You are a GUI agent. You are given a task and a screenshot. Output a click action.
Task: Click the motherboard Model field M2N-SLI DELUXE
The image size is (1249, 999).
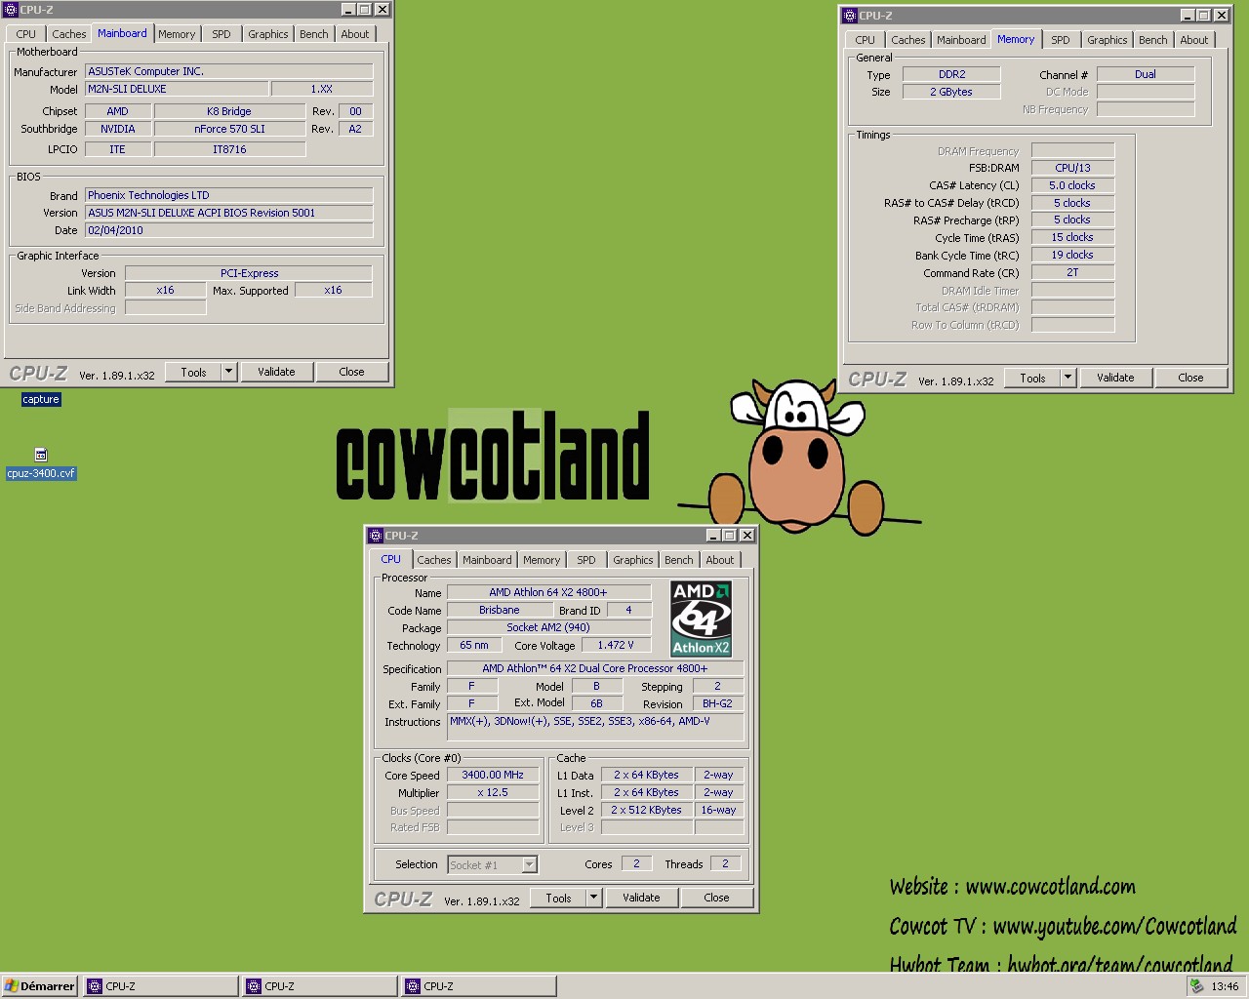click(177, 89)
